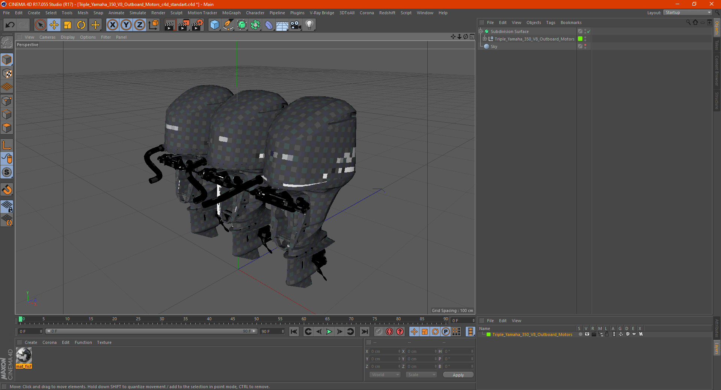Open the Render menu
This screenshot has height=390, width=721.
158,13
